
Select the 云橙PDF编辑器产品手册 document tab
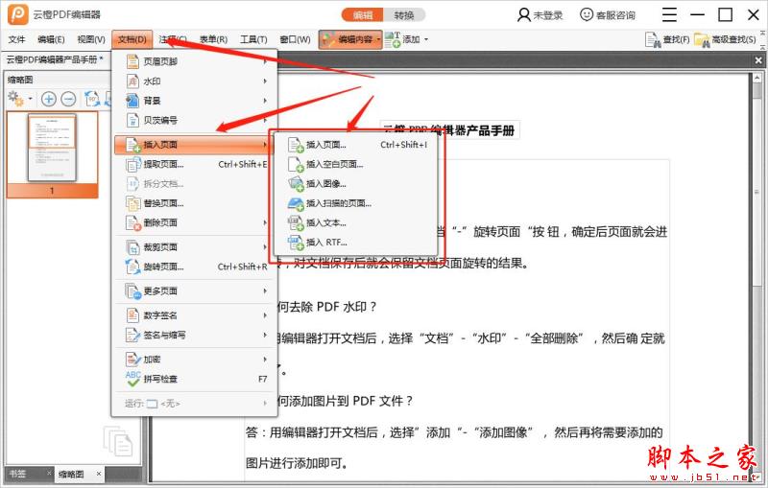55,59
